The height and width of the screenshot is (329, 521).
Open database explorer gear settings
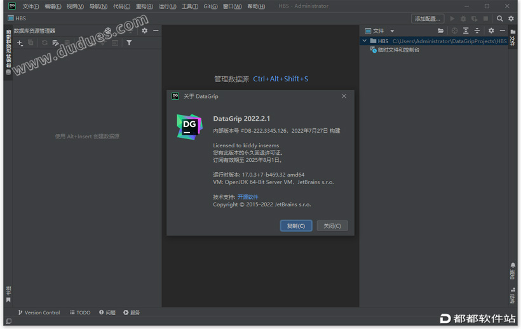click(144, 30)
